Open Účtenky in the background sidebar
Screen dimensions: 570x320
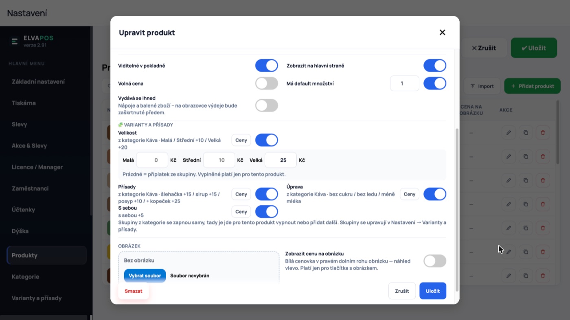point(23,210)
